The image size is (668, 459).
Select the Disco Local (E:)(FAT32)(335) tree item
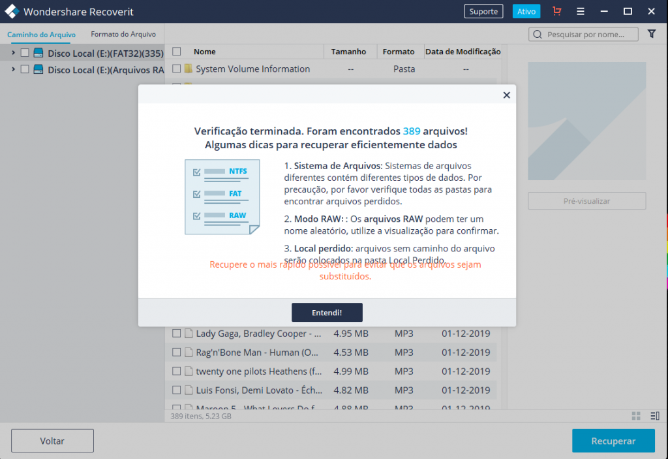tap(105, 54)
